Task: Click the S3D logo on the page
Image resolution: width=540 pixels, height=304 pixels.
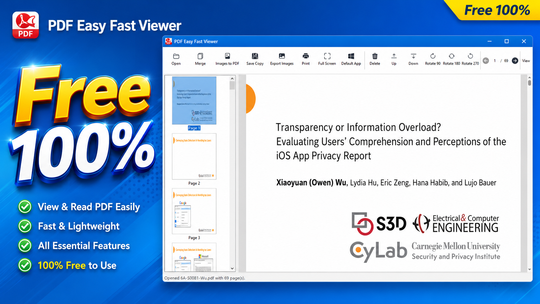Action: point(379,223)
